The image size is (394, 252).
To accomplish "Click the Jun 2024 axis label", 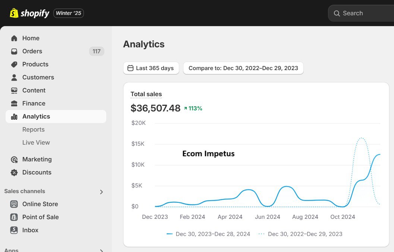I will 268,217.
